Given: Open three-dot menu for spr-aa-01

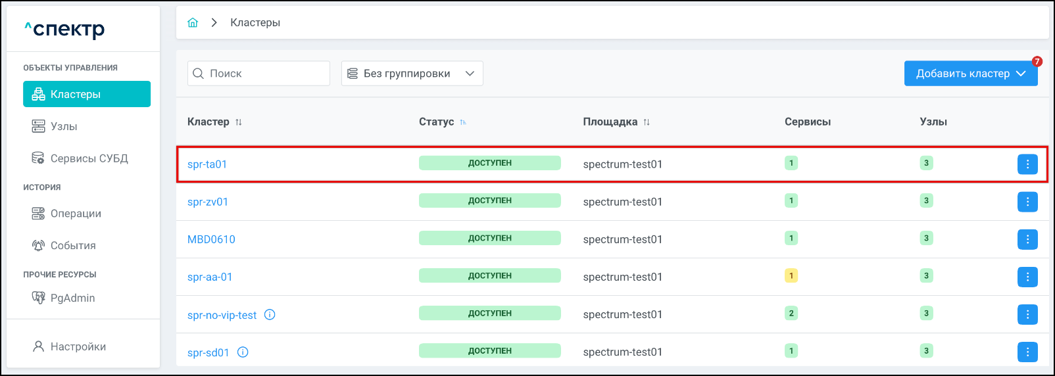Looking at the screenshot, I should 1027,277.
